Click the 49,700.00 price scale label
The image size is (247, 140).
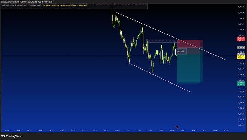click(241, 18)
